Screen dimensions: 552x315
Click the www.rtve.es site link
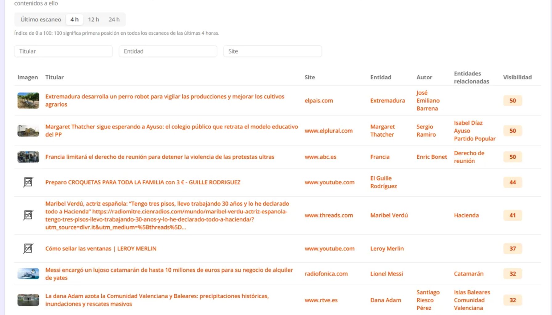(321, 300)
